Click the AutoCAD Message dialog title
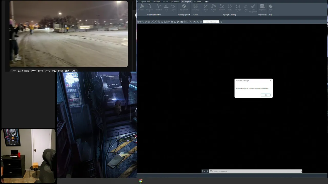This screenshot has height=184, width=328. coord(242,81)
